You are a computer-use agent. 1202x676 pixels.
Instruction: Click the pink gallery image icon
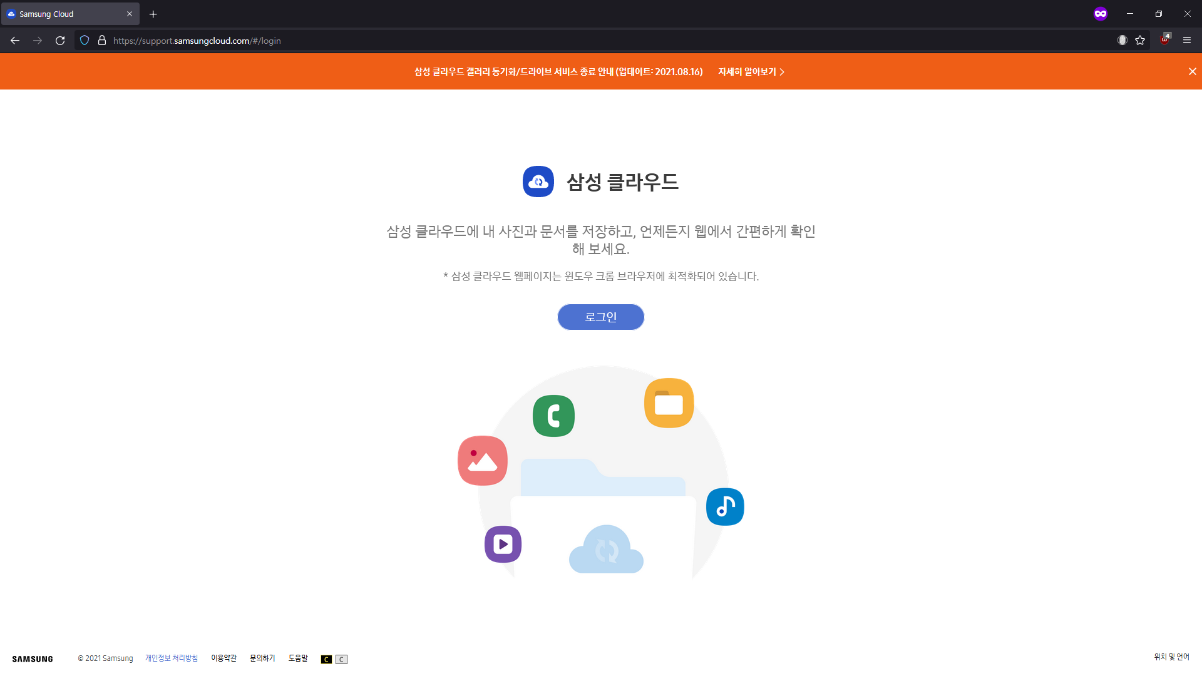[x=482, y=461]
